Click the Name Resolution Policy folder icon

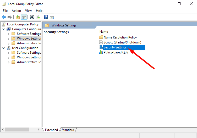101,37
